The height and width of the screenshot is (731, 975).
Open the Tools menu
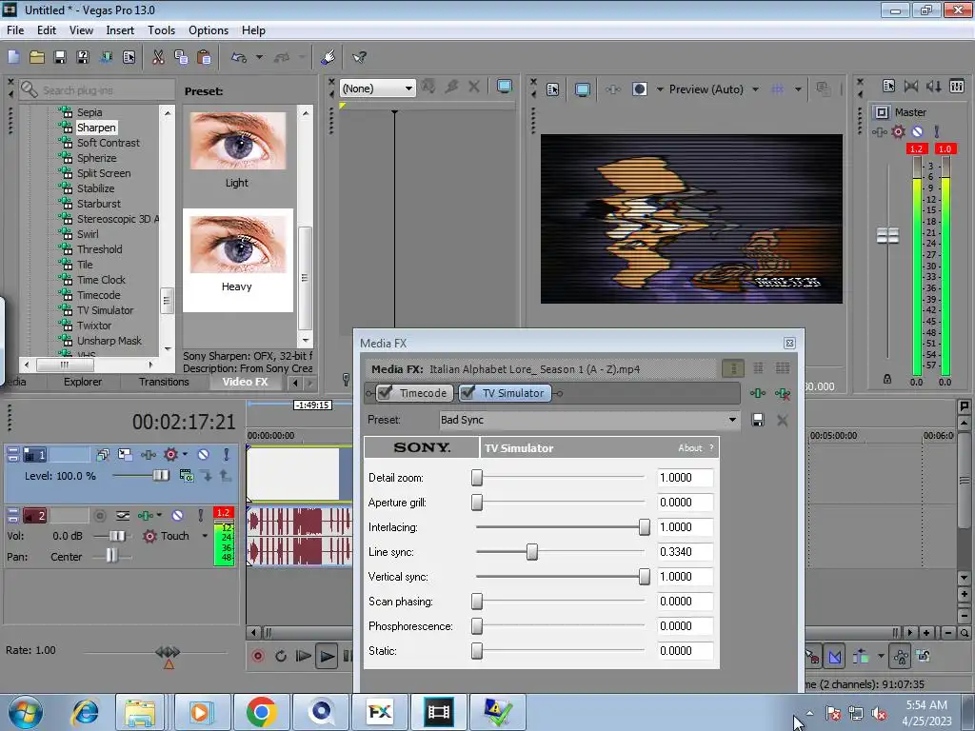161,30
